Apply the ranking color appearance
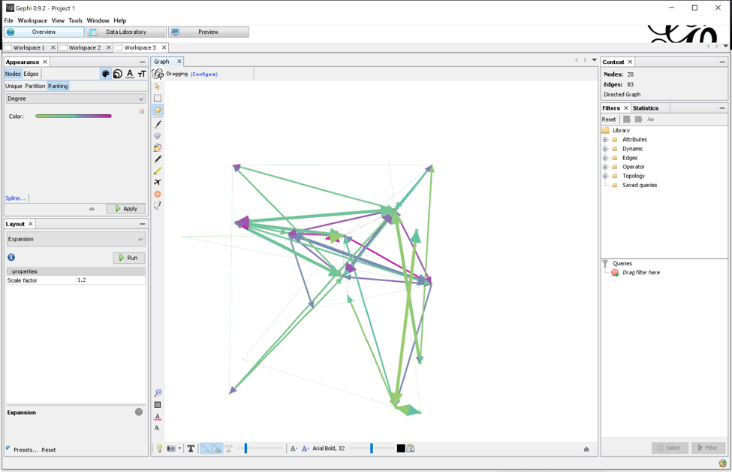732x472 pixels. [x=125, y=208]
